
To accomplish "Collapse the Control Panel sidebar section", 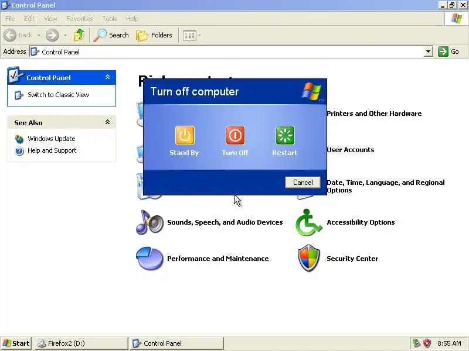I will 108,77.
